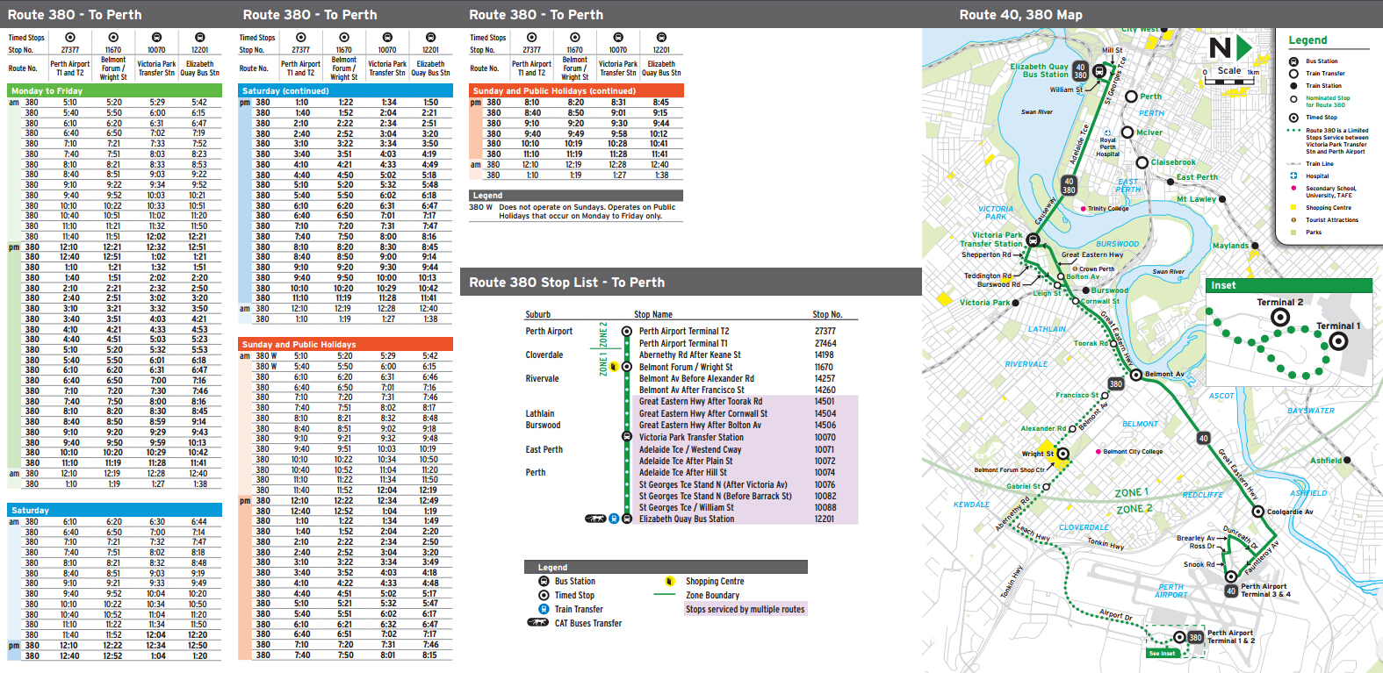
Task: Click the Train Station dot in map legend
Action: (x=1293, y=86)
